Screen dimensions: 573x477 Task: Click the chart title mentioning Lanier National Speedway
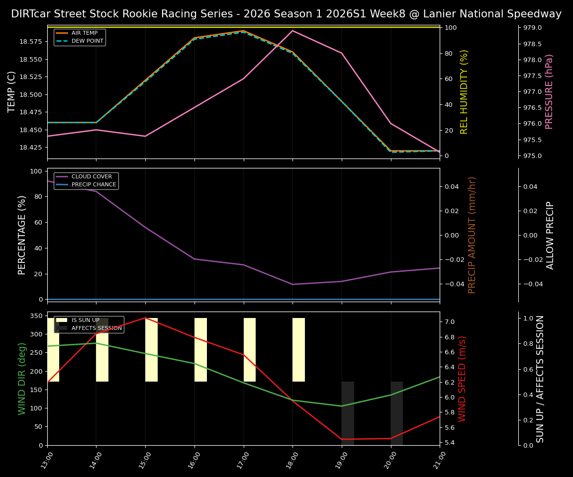point(286,13)
